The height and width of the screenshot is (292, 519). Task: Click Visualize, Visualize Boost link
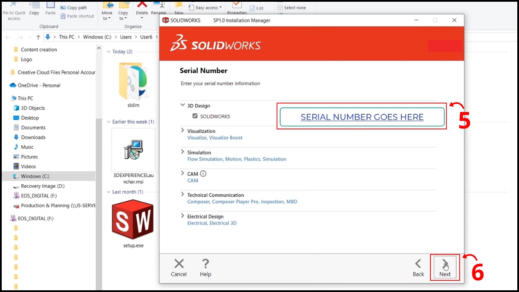pyautogui.click(x=215, y=138)
